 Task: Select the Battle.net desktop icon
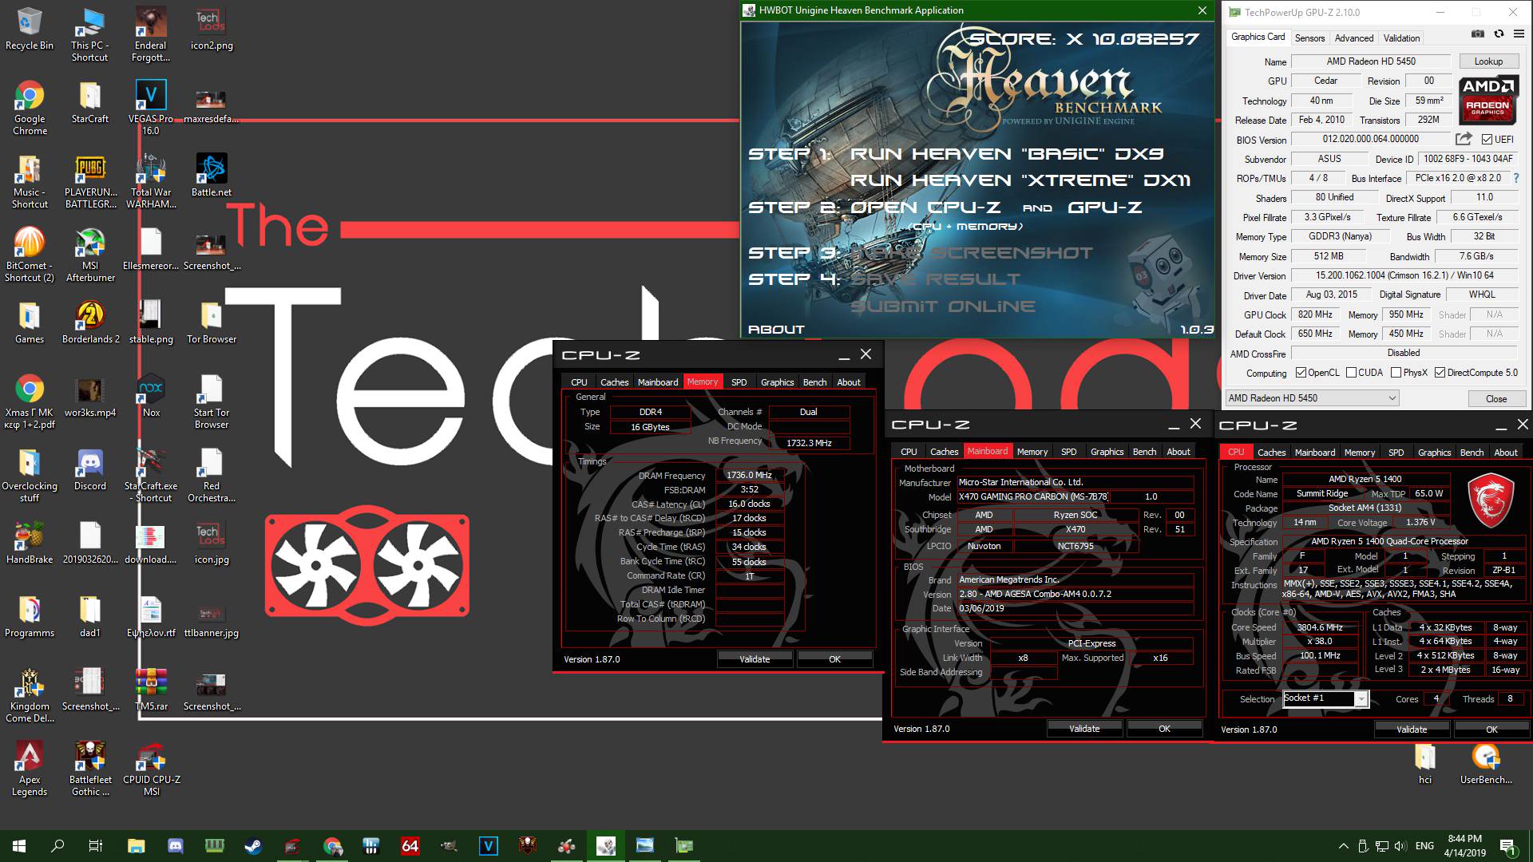[x=212, y=176]
